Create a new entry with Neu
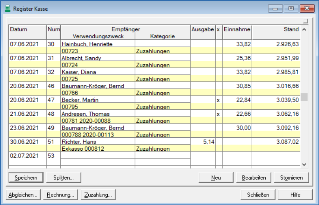Viewport: 319px width, 205px height. [x=216, y=177]
